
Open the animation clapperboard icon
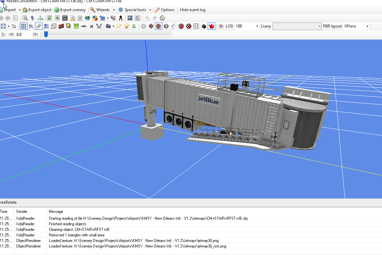(x=65, y=18)
